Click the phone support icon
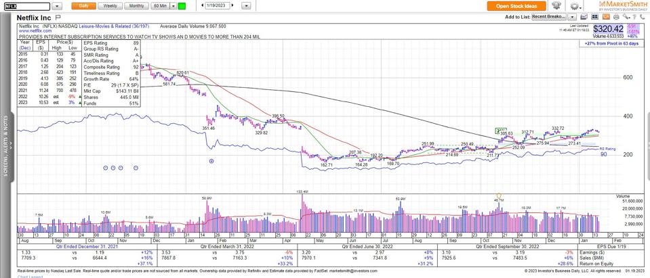Image resolution: width=650 pixels, height=278 pixels. click(643, 17)
